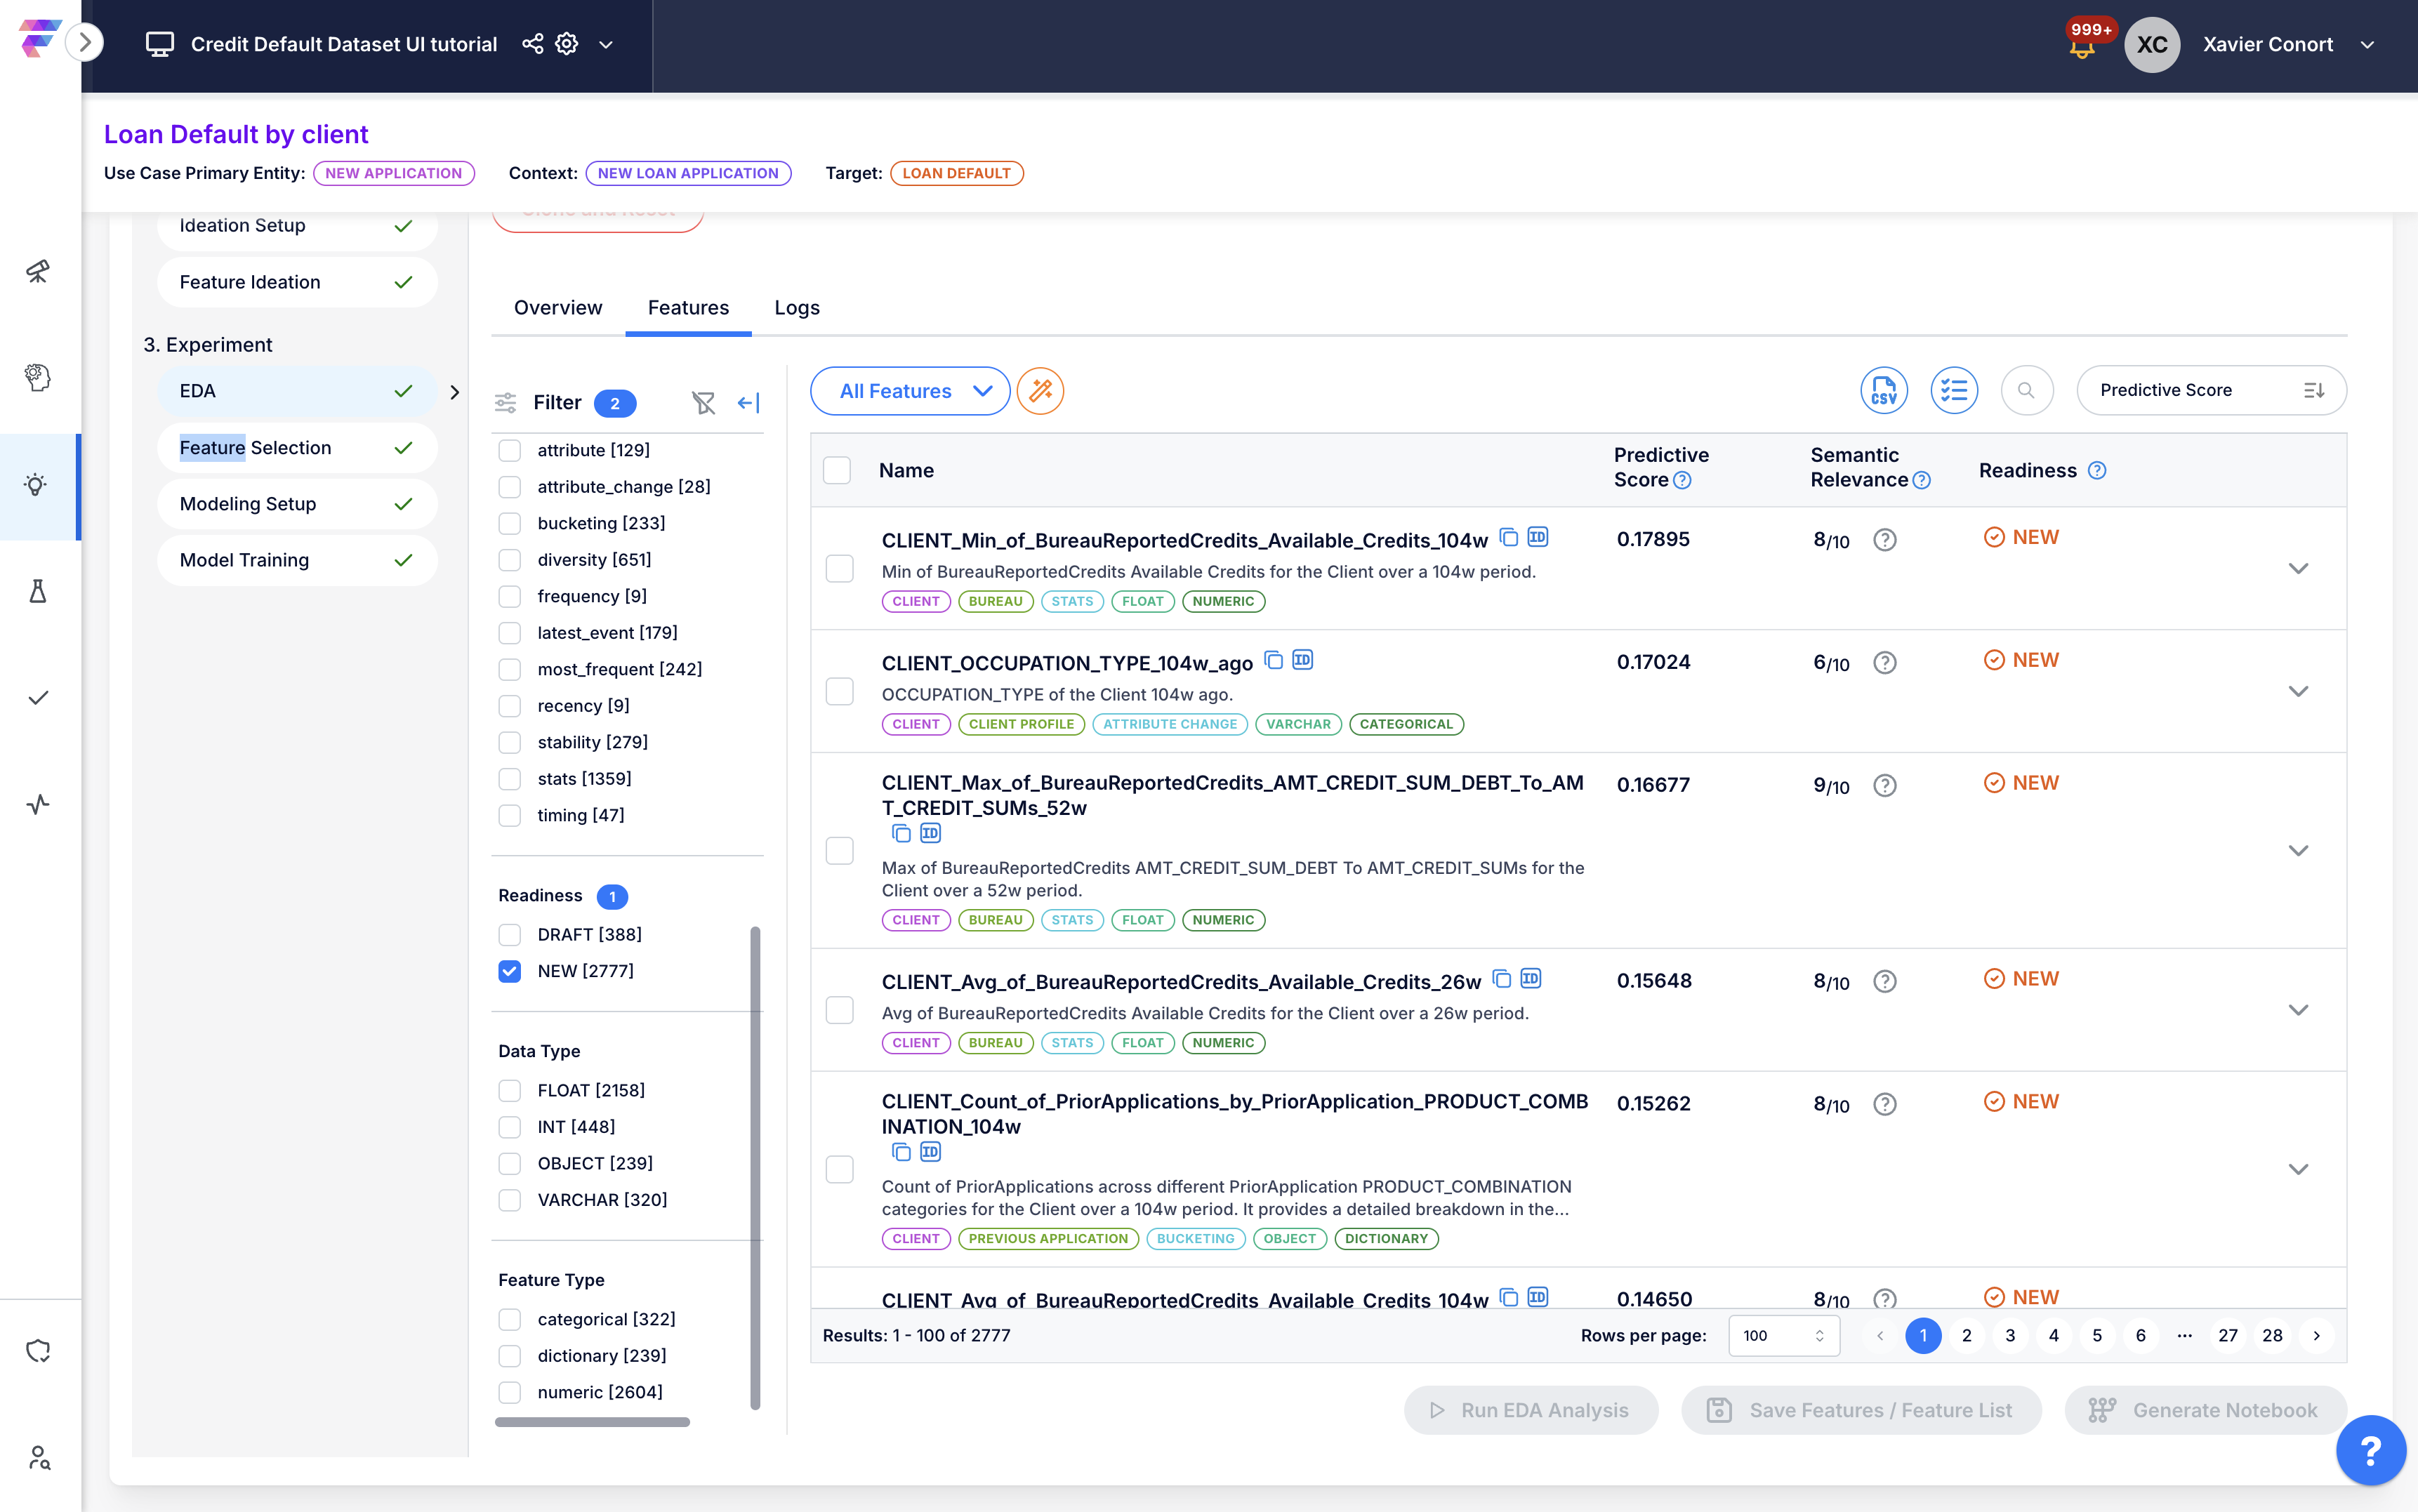
Task: Click the CSV download icon
Action: coord(1883,390)
